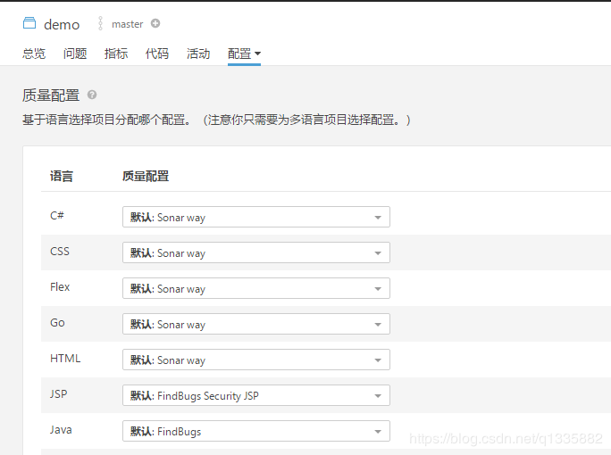Image resolution: width=611 pixels, height=455 pixels.
Task: Go to the 代码 tab
Action: click(157, 54)
